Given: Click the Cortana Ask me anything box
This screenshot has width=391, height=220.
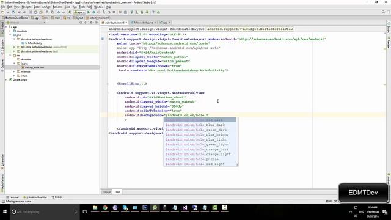Looking at the screenshot, I should tap(45, 211).
